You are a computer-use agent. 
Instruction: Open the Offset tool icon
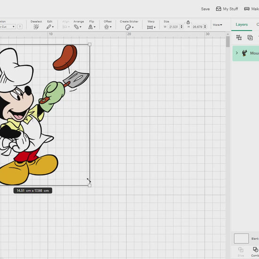point(106,27)
